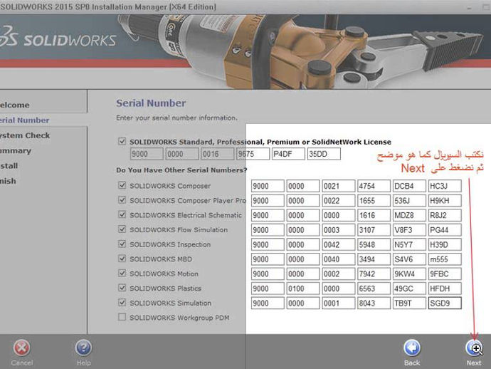The height and width of the screenshot is (369, 491).
Task: Click the Motion field 9FBC
Action: point(445,274)
